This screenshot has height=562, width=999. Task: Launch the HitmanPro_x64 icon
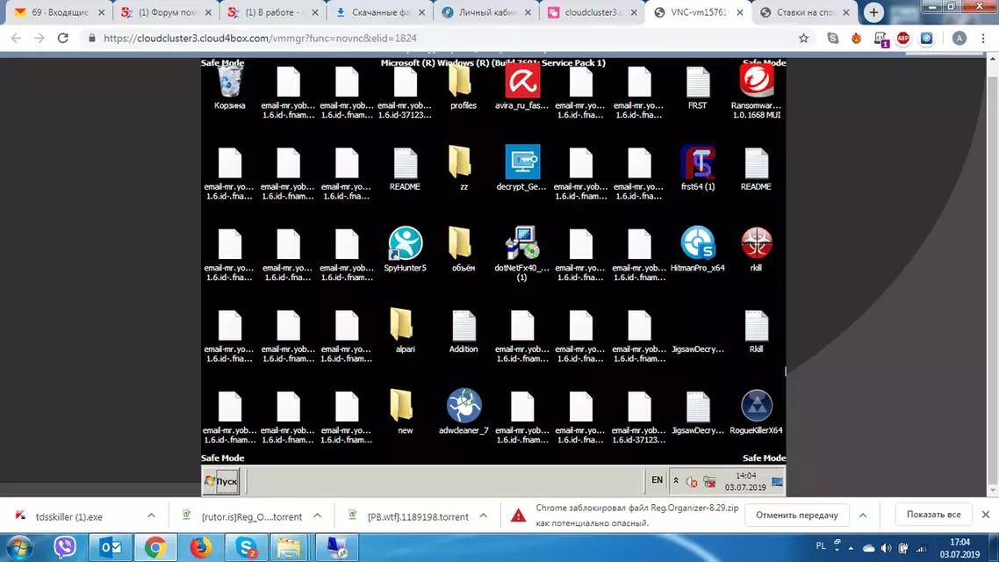(x=698, y=249)
